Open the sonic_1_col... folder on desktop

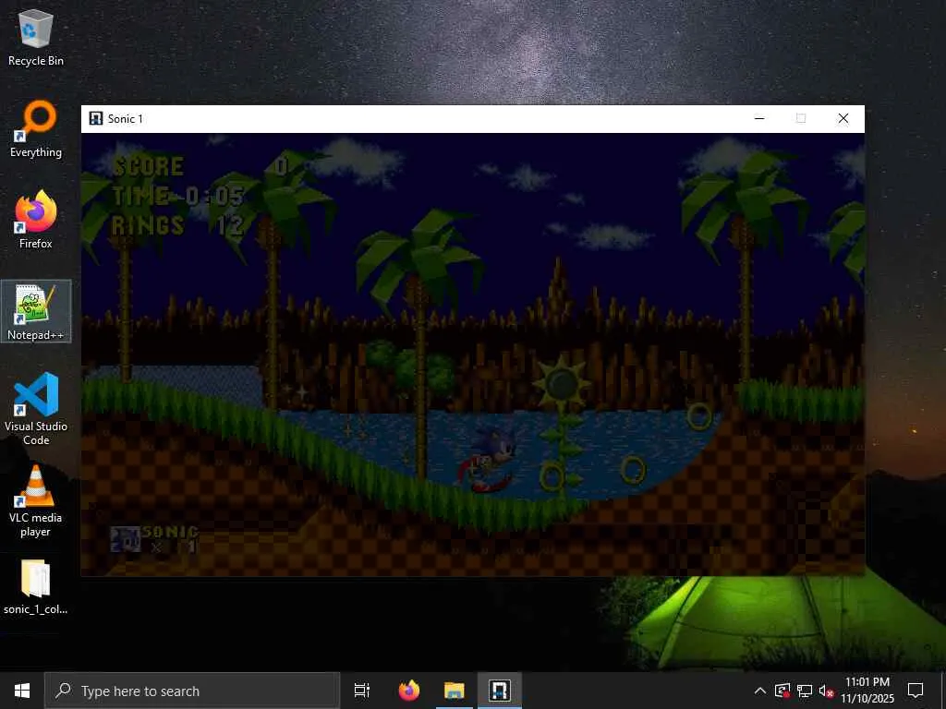point(36,587)
